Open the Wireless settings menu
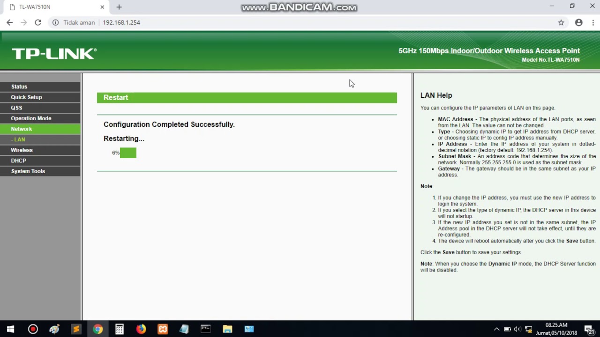This screenshot has width=600, height=337. 40,150
